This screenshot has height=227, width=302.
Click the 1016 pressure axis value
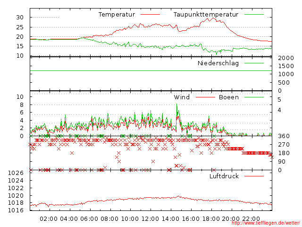coord(16,210)
